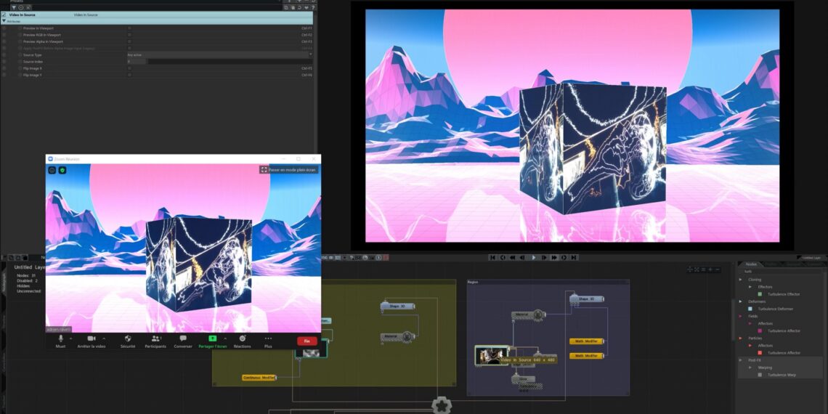Open the Source Type dropdown
Viewport: 828px width, 414px height.
(x=218, y=54)
